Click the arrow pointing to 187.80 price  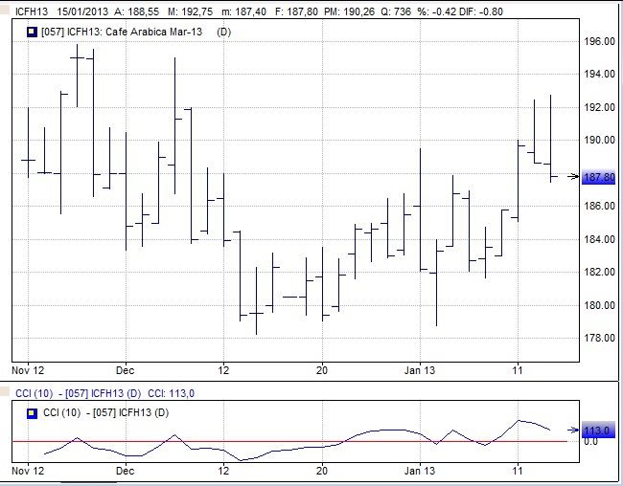coord(572,177)
